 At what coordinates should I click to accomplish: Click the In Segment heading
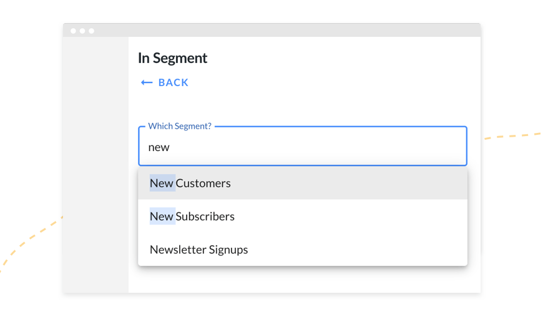(172, 58)
